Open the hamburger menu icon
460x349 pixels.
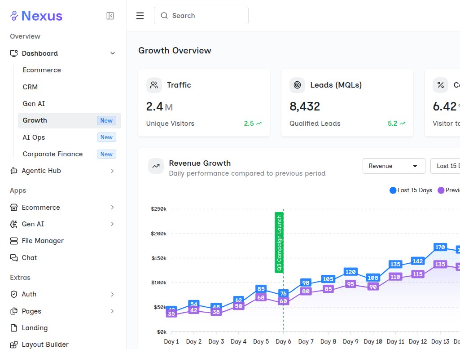tap(140, 16)
